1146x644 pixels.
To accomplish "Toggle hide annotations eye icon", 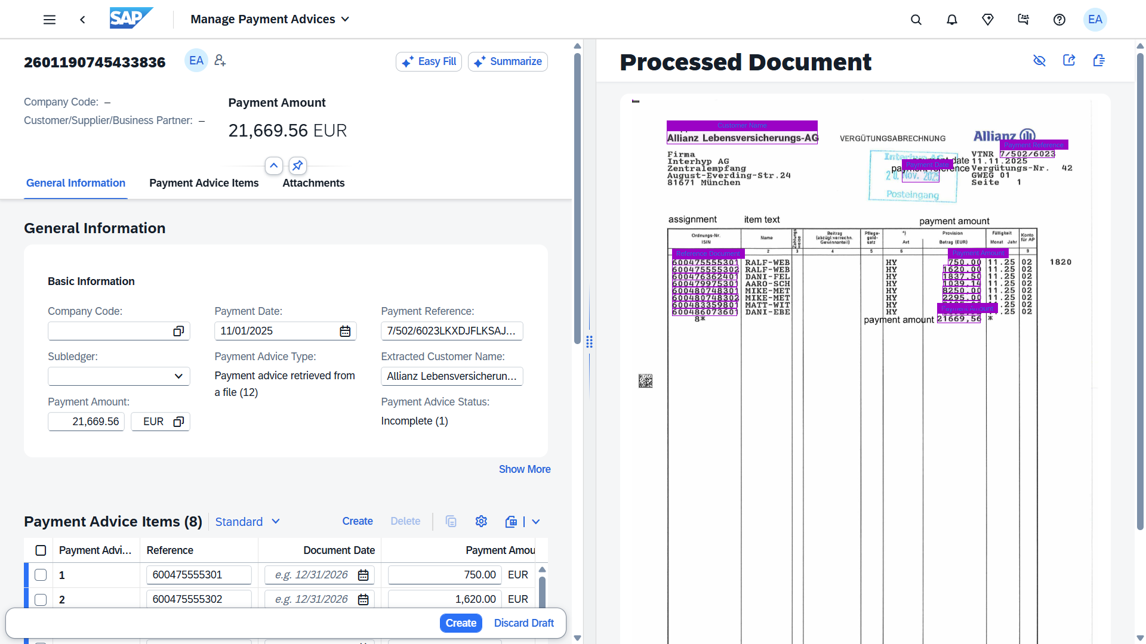I will point(1039,61).
